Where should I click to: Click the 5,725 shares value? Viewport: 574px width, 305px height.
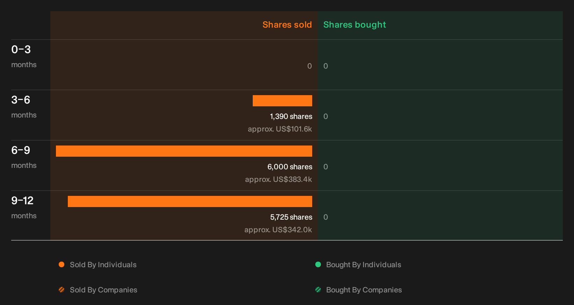[291, 217]
